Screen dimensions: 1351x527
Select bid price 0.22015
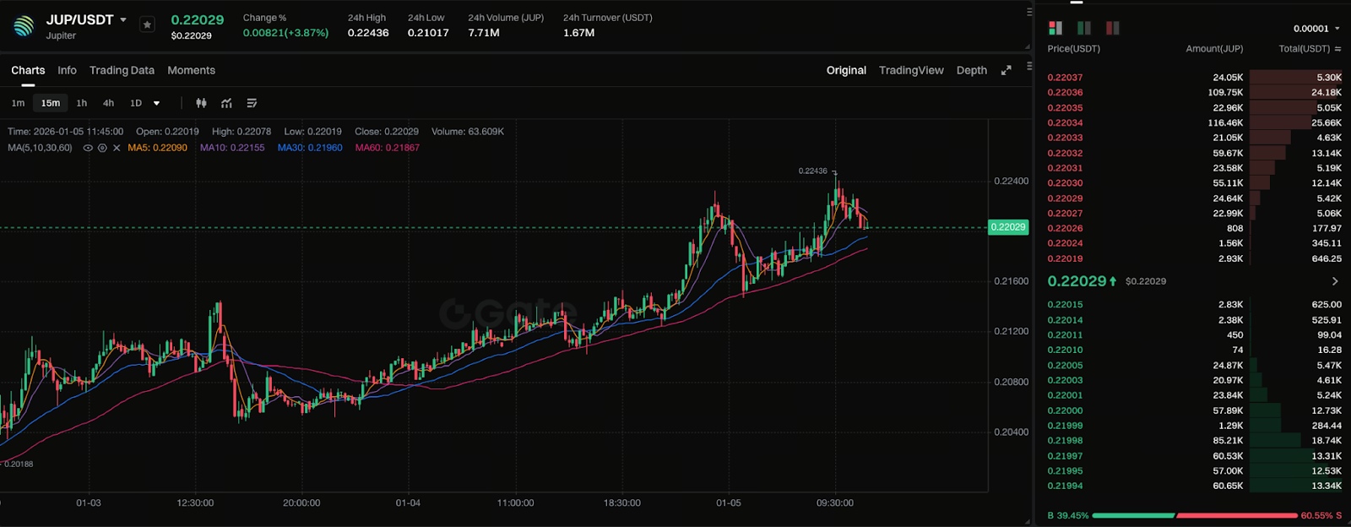point(1065,305)
